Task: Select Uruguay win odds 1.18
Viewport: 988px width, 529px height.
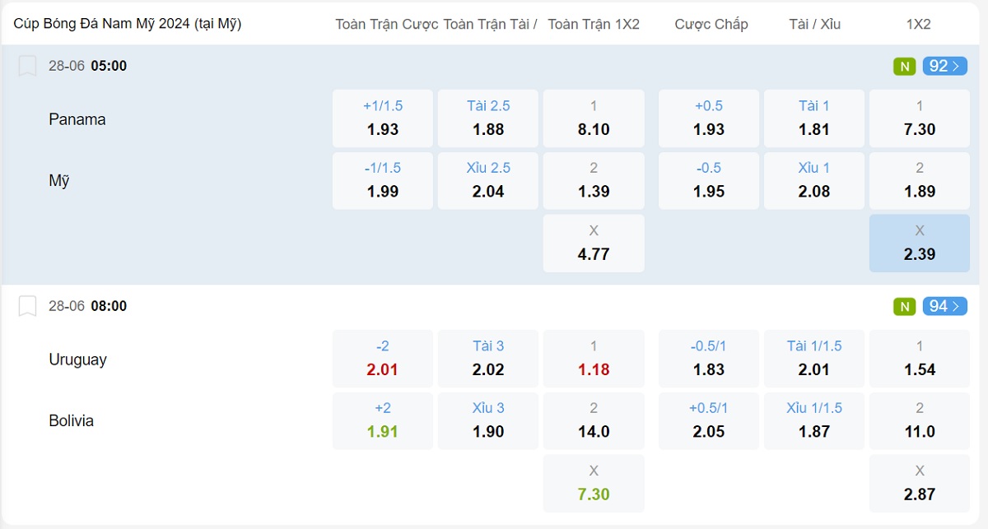Action: point(594,359)
